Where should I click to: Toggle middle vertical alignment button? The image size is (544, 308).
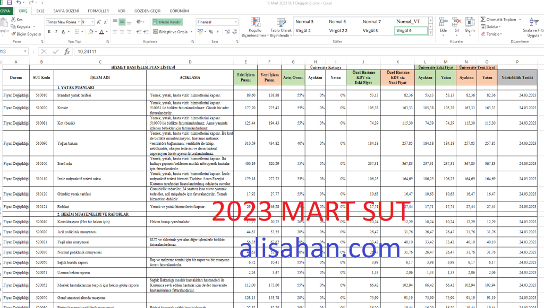click(x=123, y=22)
